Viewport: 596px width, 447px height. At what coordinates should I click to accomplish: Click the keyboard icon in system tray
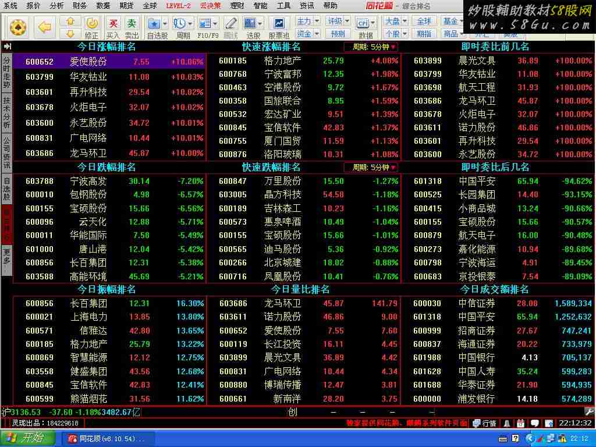(503, 439)
